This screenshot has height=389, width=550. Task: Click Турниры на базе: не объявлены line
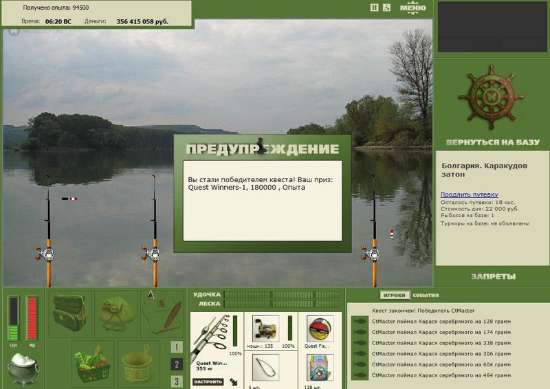[485, 223]
